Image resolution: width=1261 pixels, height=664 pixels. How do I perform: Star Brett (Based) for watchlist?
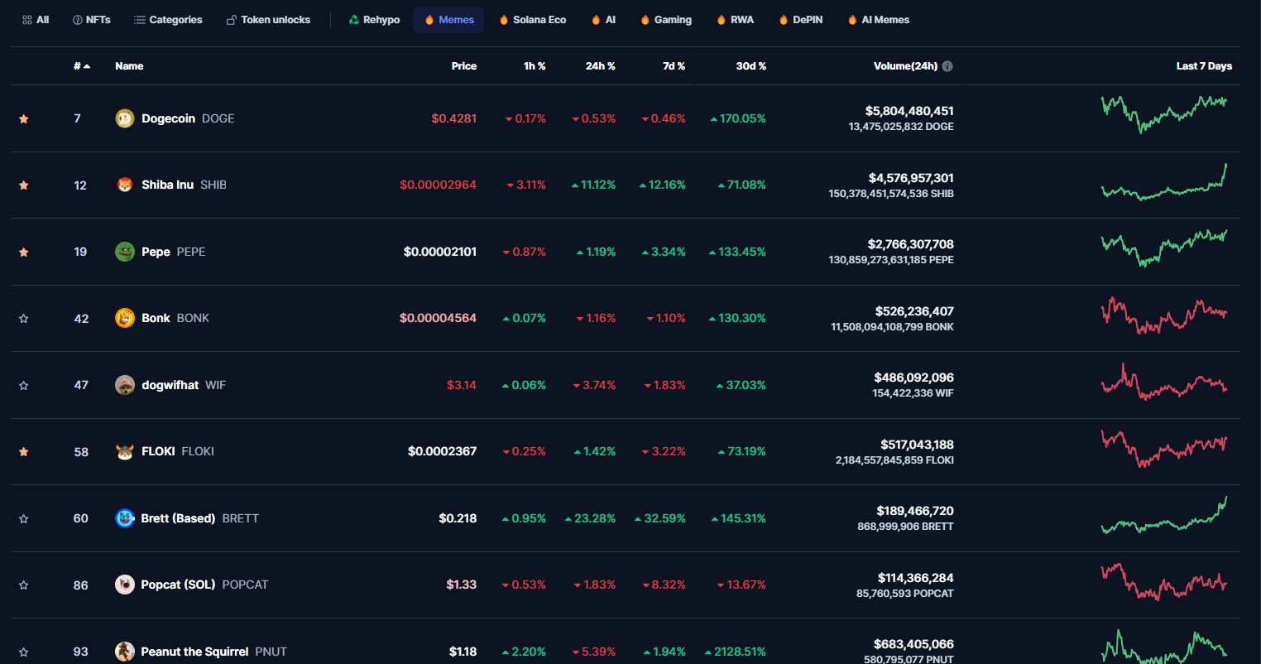point(24,519)
